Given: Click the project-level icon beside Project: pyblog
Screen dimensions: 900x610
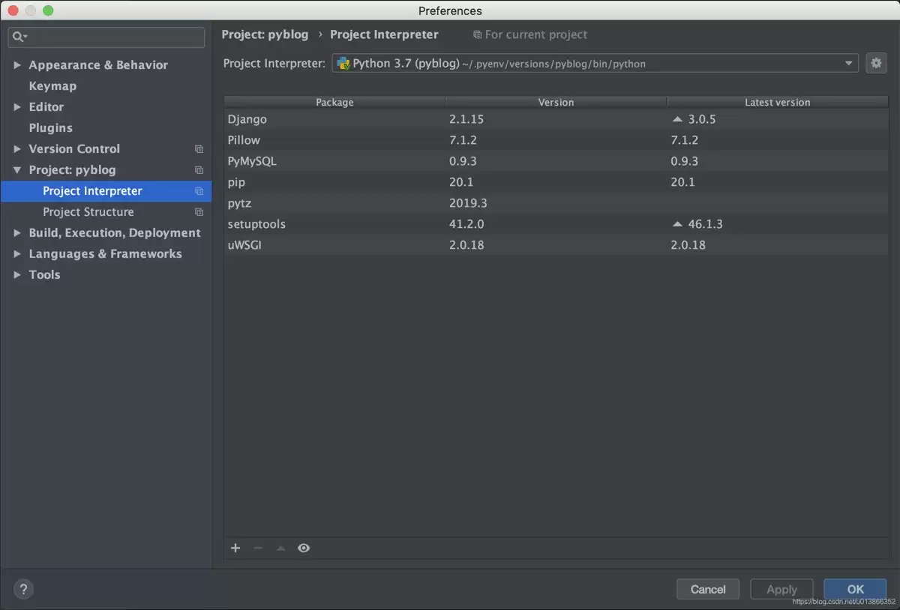Looking at the screenshot, I should pyautogui.click(x=199, y=170).
